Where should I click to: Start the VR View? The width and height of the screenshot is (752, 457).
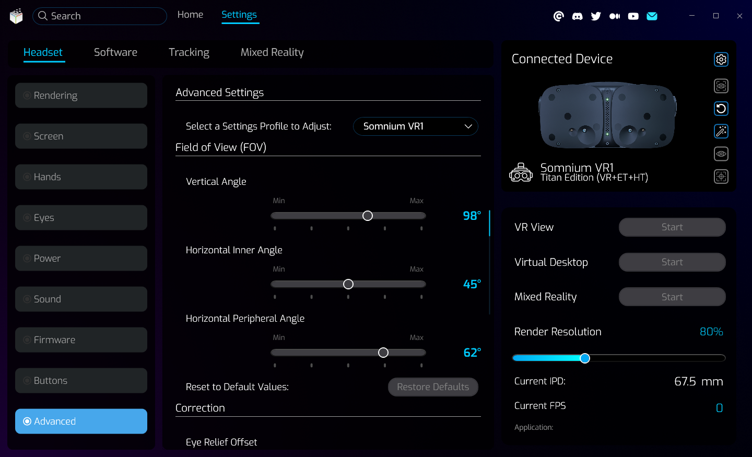click(672, 227)
